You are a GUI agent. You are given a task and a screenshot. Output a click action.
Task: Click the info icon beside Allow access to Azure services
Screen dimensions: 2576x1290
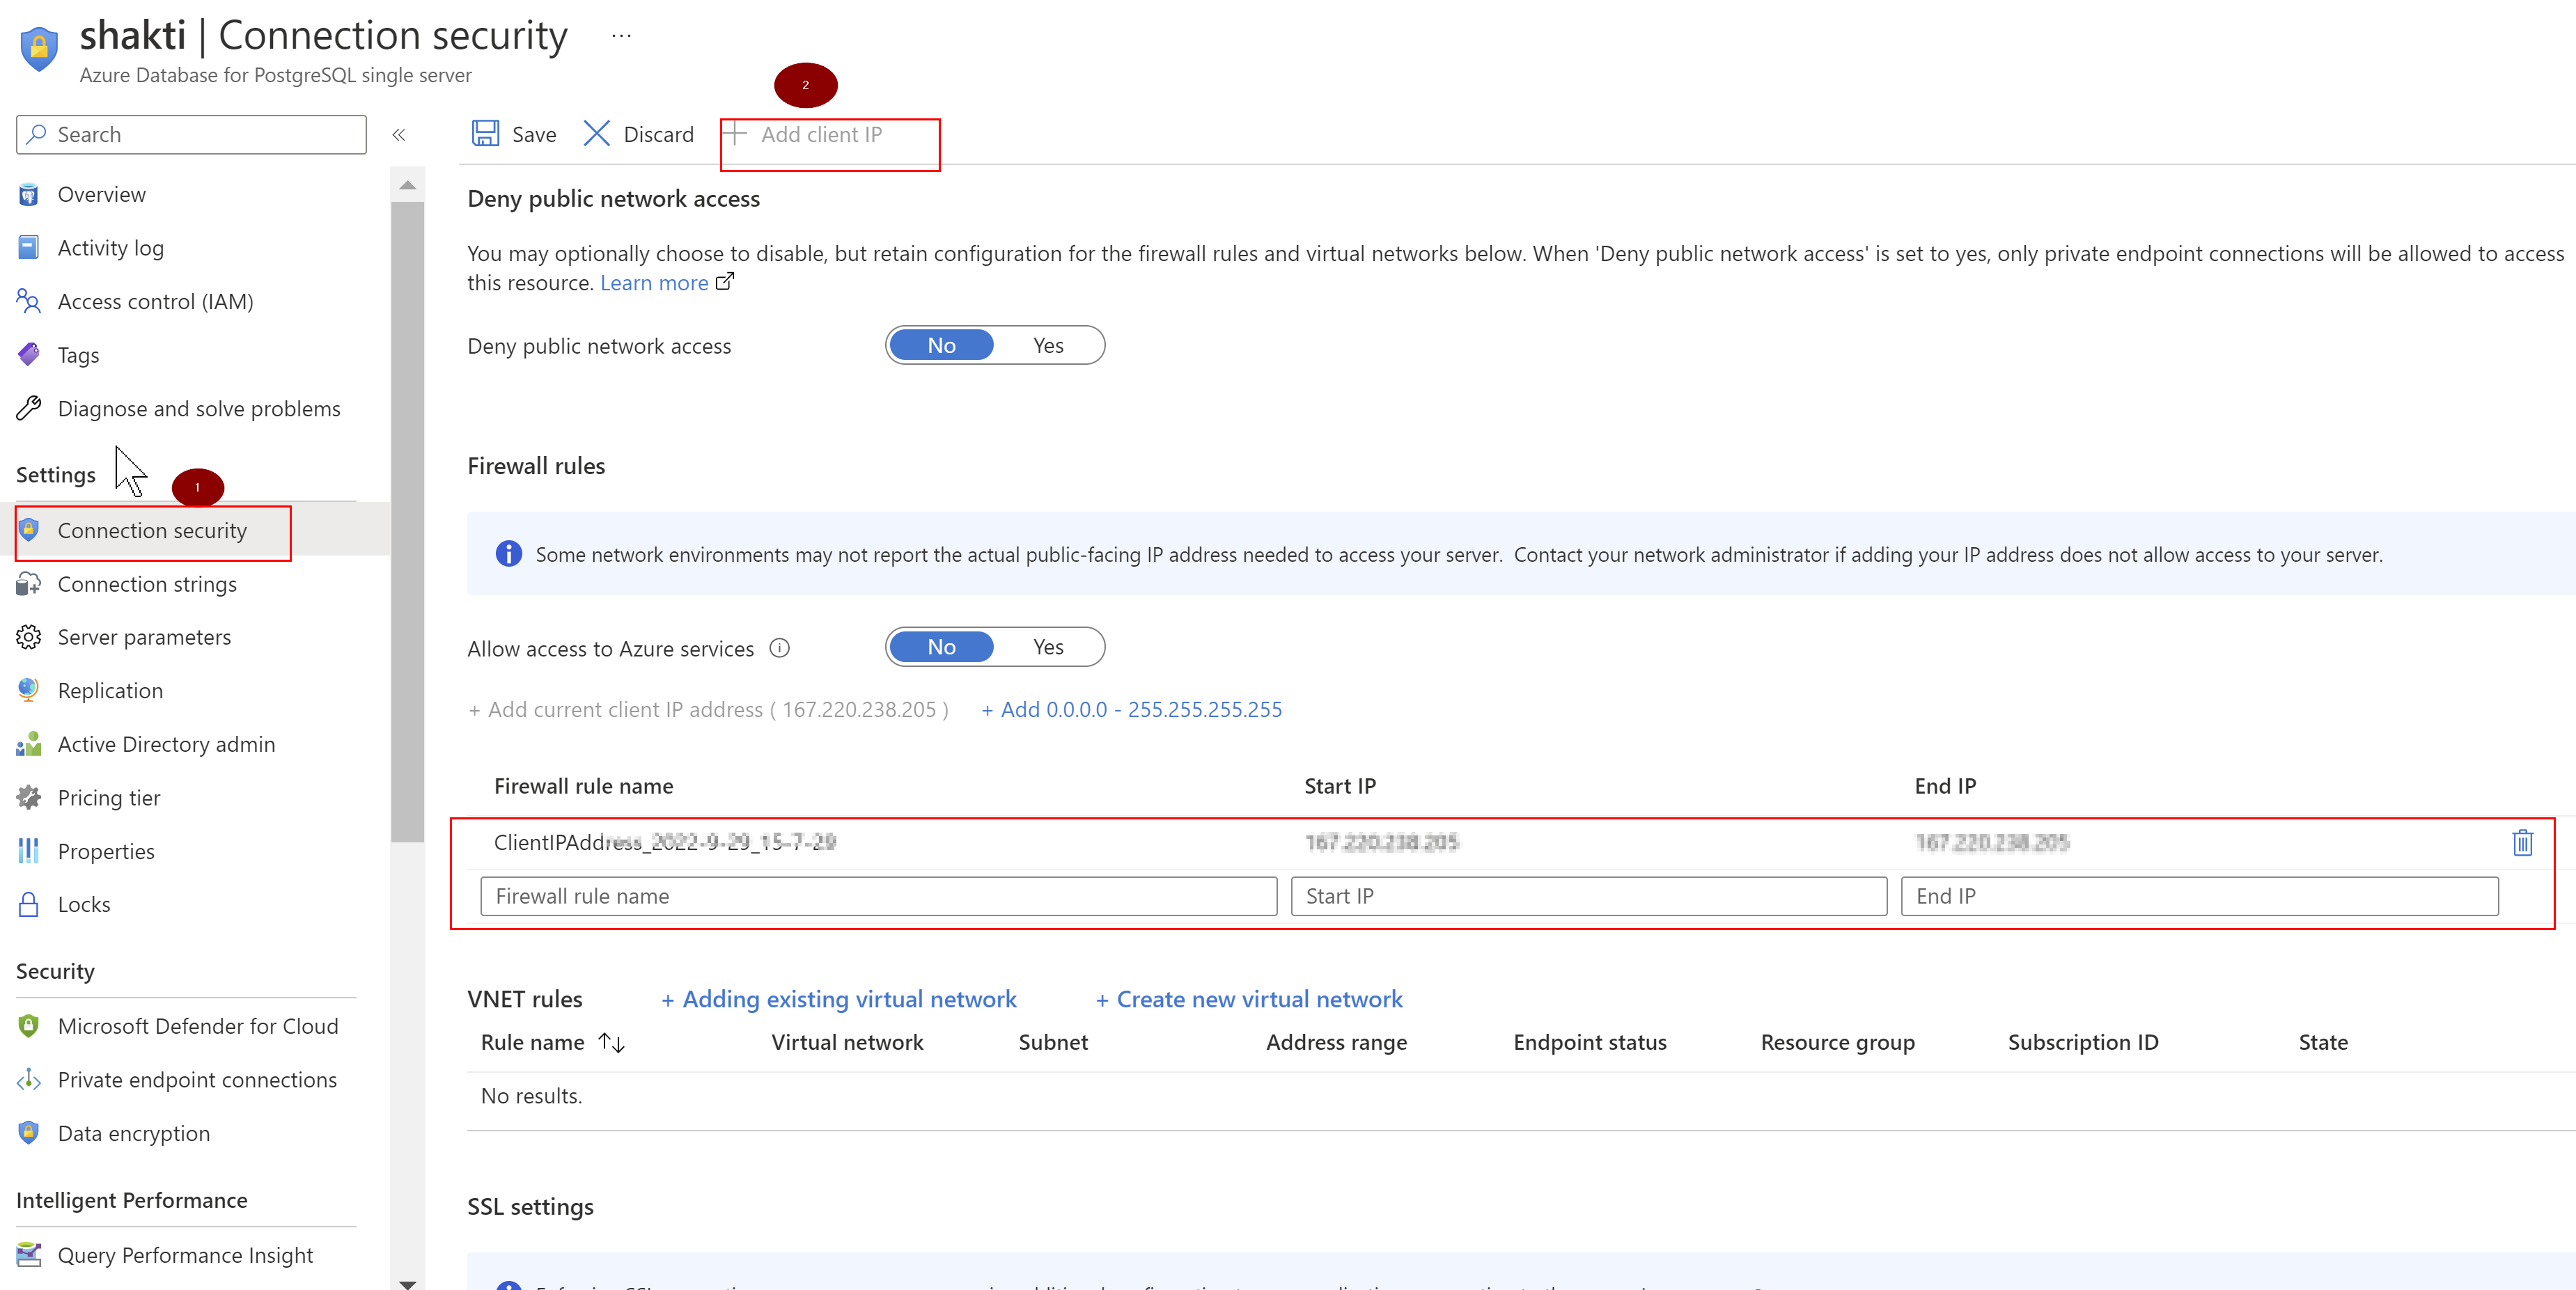pyautogui.click(x=780, y=648)
